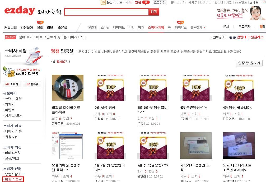This screenshot has height=182, width=266.
Task: Select the 다이어트 navigation menu
Action: [x=119, y=27]
